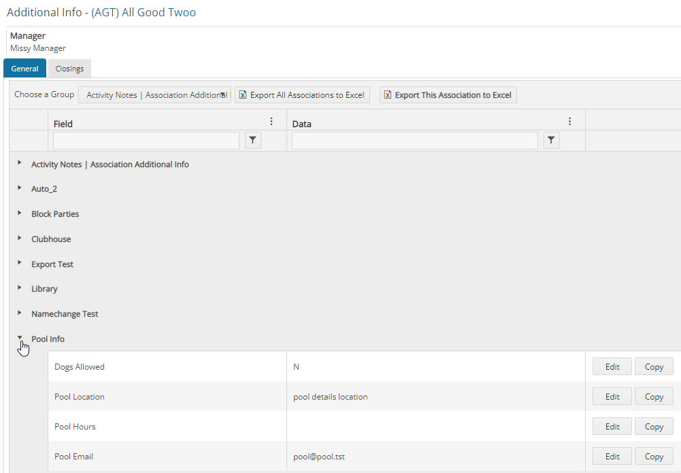Viewport: 681px width, 473px height.
Task: Focus the Field filter text box
Action: pyautogui.click(x=146, y=141)
